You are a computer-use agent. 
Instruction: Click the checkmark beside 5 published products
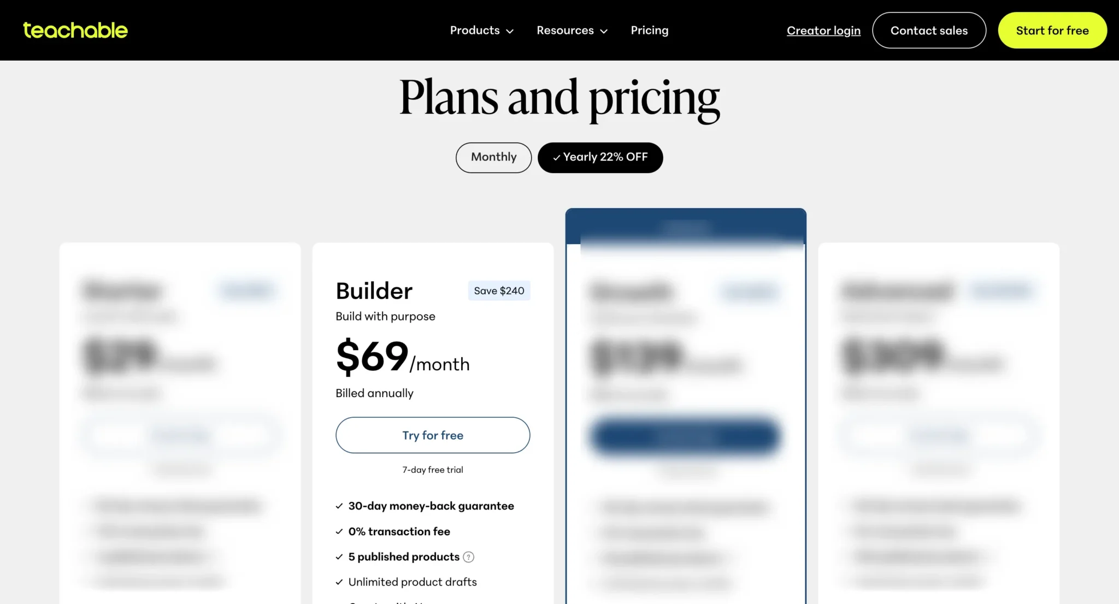[x=339, y=556]
